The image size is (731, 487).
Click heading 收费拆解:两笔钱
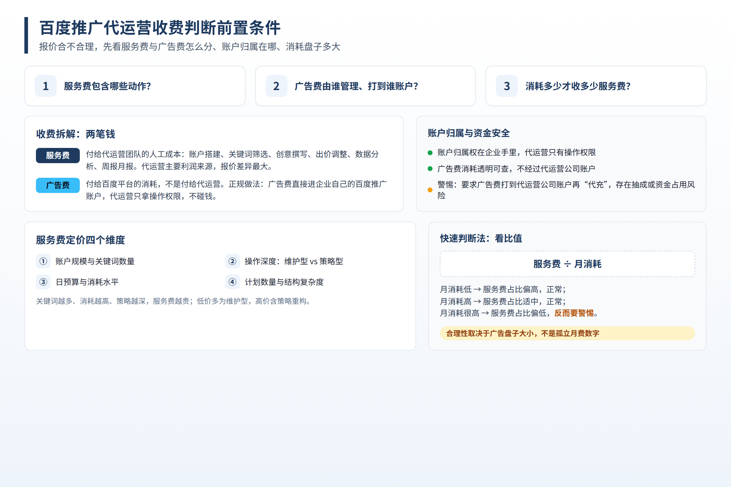click(76, 134)
